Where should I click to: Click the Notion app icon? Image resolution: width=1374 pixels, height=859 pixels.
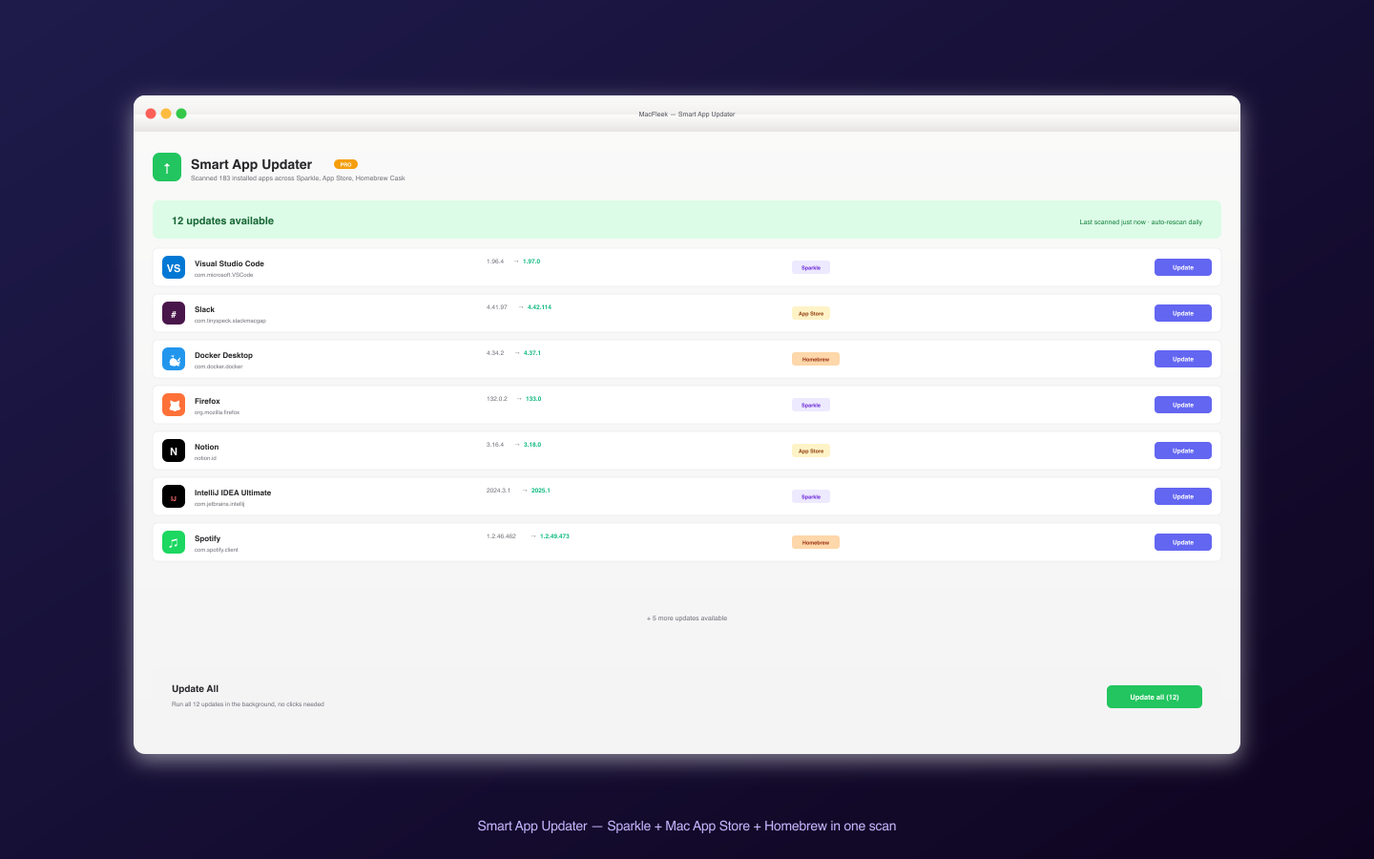(x=174, y=450)
